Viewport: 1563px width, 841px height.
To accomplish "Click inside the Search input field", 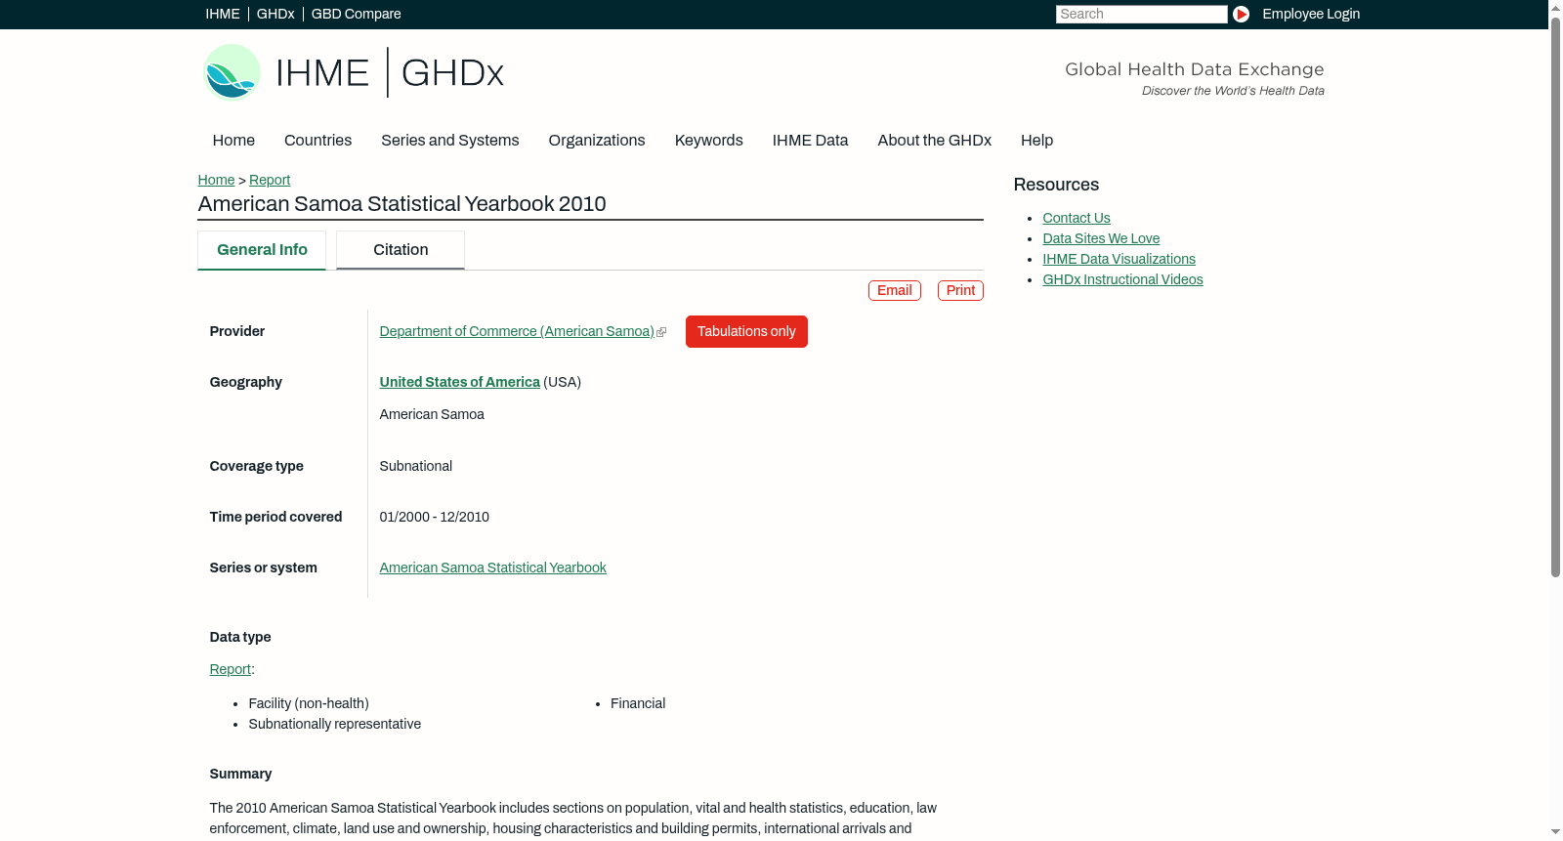I will tap(1141, 14).
